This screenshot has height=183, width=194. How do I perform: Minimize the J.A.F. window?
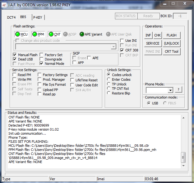(x=165, y=4)
